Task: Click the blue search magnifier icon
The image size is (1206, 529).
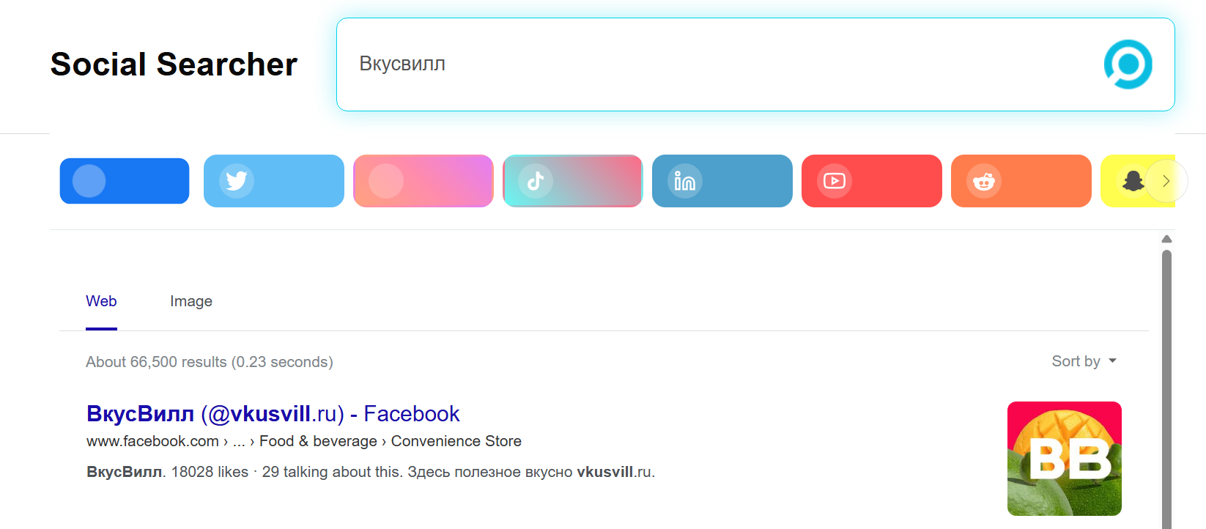Action: (1128, 64)
